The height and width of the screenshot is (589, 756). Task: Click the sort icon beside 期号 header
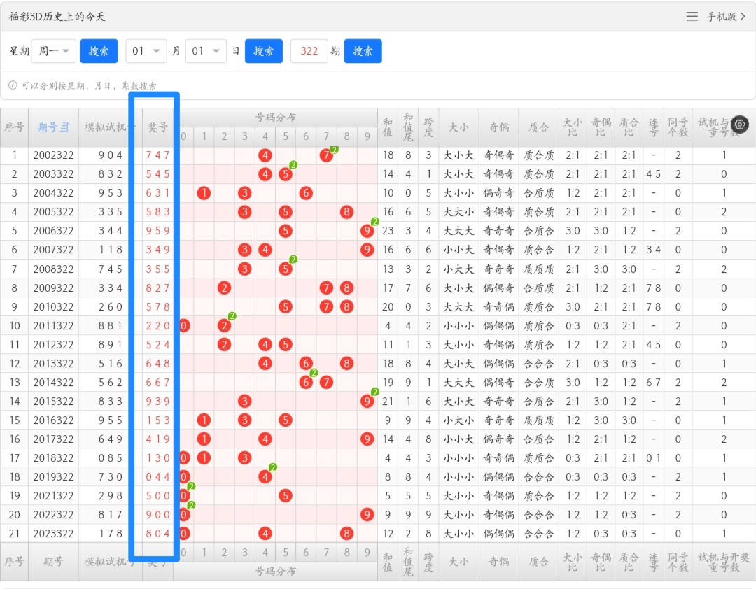[65, 127]
